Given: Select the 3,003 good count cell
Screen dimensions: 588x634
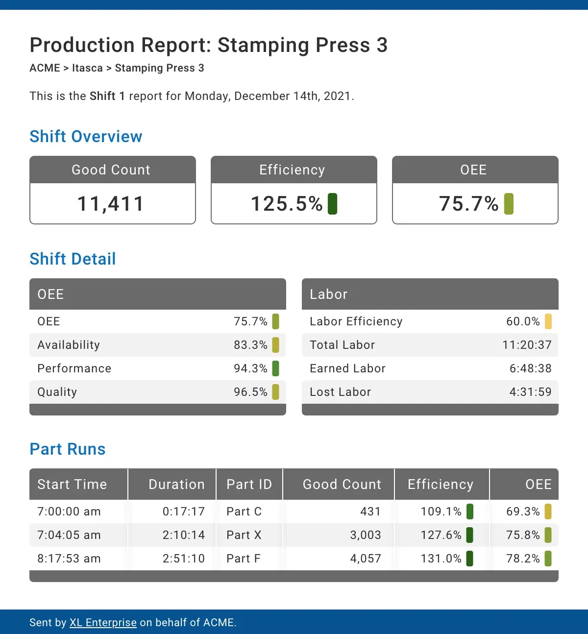Looking at the screenshot, I should pyautogui.click(x=366, y=535).
